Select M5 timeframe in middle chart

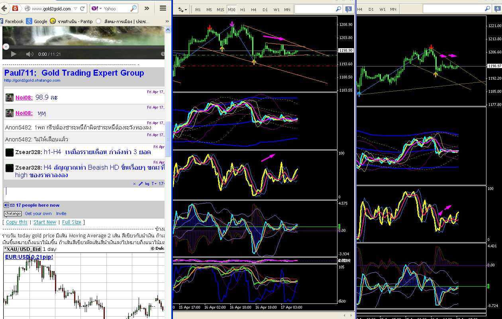209,9
